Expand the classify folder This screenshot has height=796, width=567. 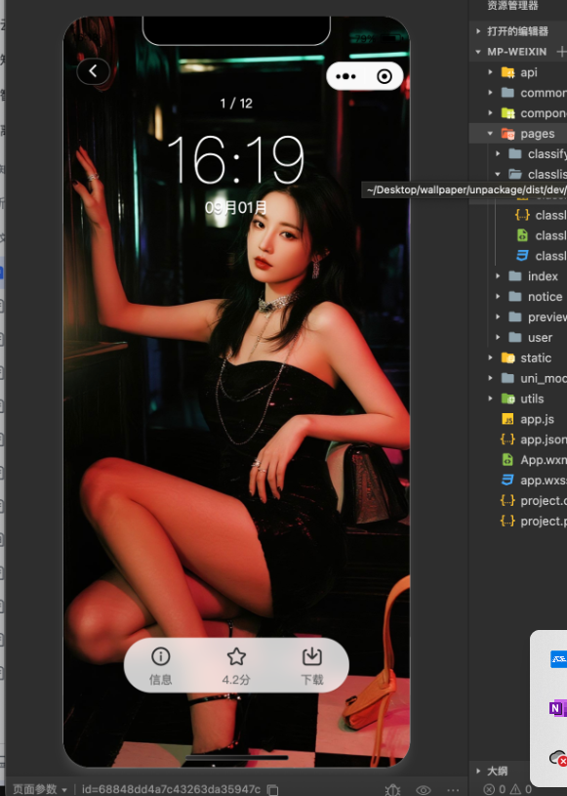[x=518, y=153]
